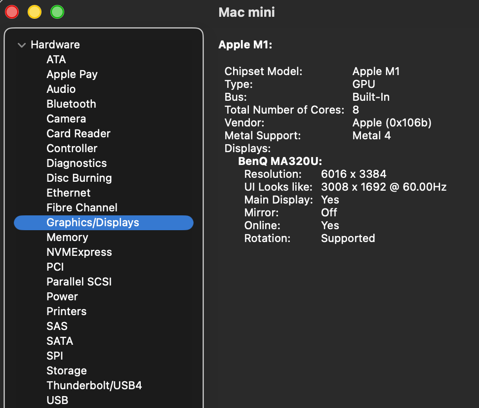Click the bold 'Apple M1:' heading

coord(245,44)
